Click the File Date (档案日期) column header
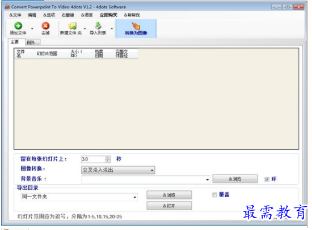 point(103,54)
